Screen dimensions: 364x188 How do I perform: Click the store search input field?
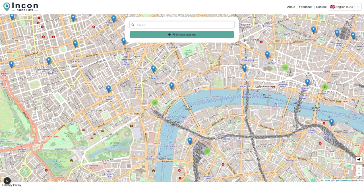182,25
